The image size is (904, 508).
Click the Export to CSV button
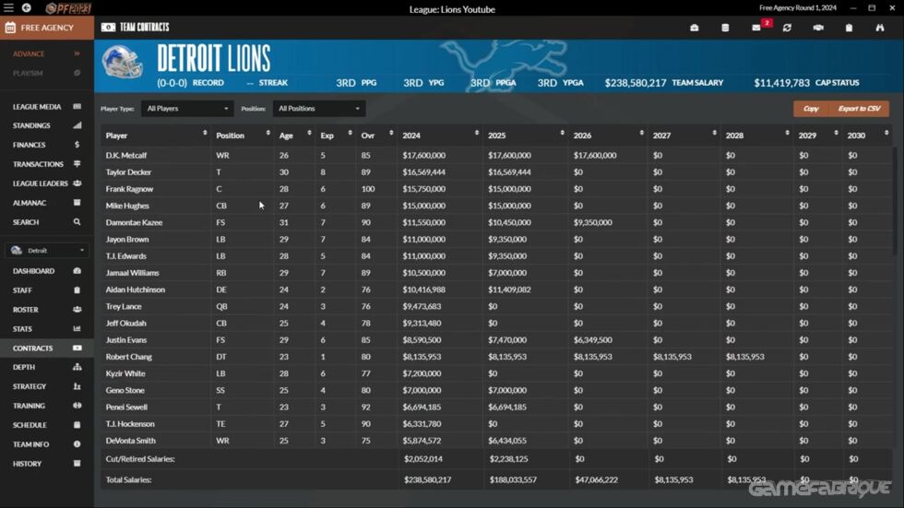click(859, 108)
